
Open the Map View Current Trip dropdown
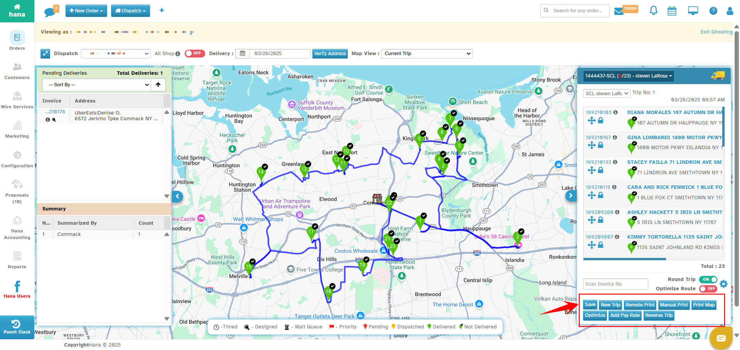tap(427, 54)
